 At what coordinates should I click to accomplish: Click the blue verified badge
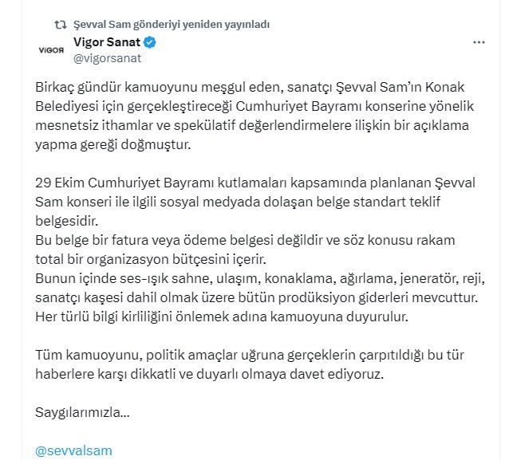click(x=150, y=42)
